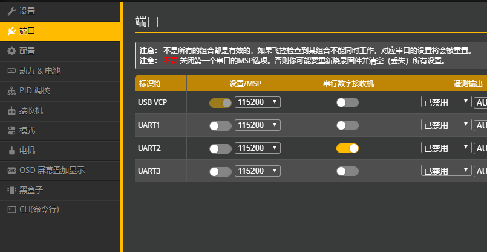Click the receiver icon beside 接收机
The height and width of the screenshot is (252, 487).
pos(11,110)
